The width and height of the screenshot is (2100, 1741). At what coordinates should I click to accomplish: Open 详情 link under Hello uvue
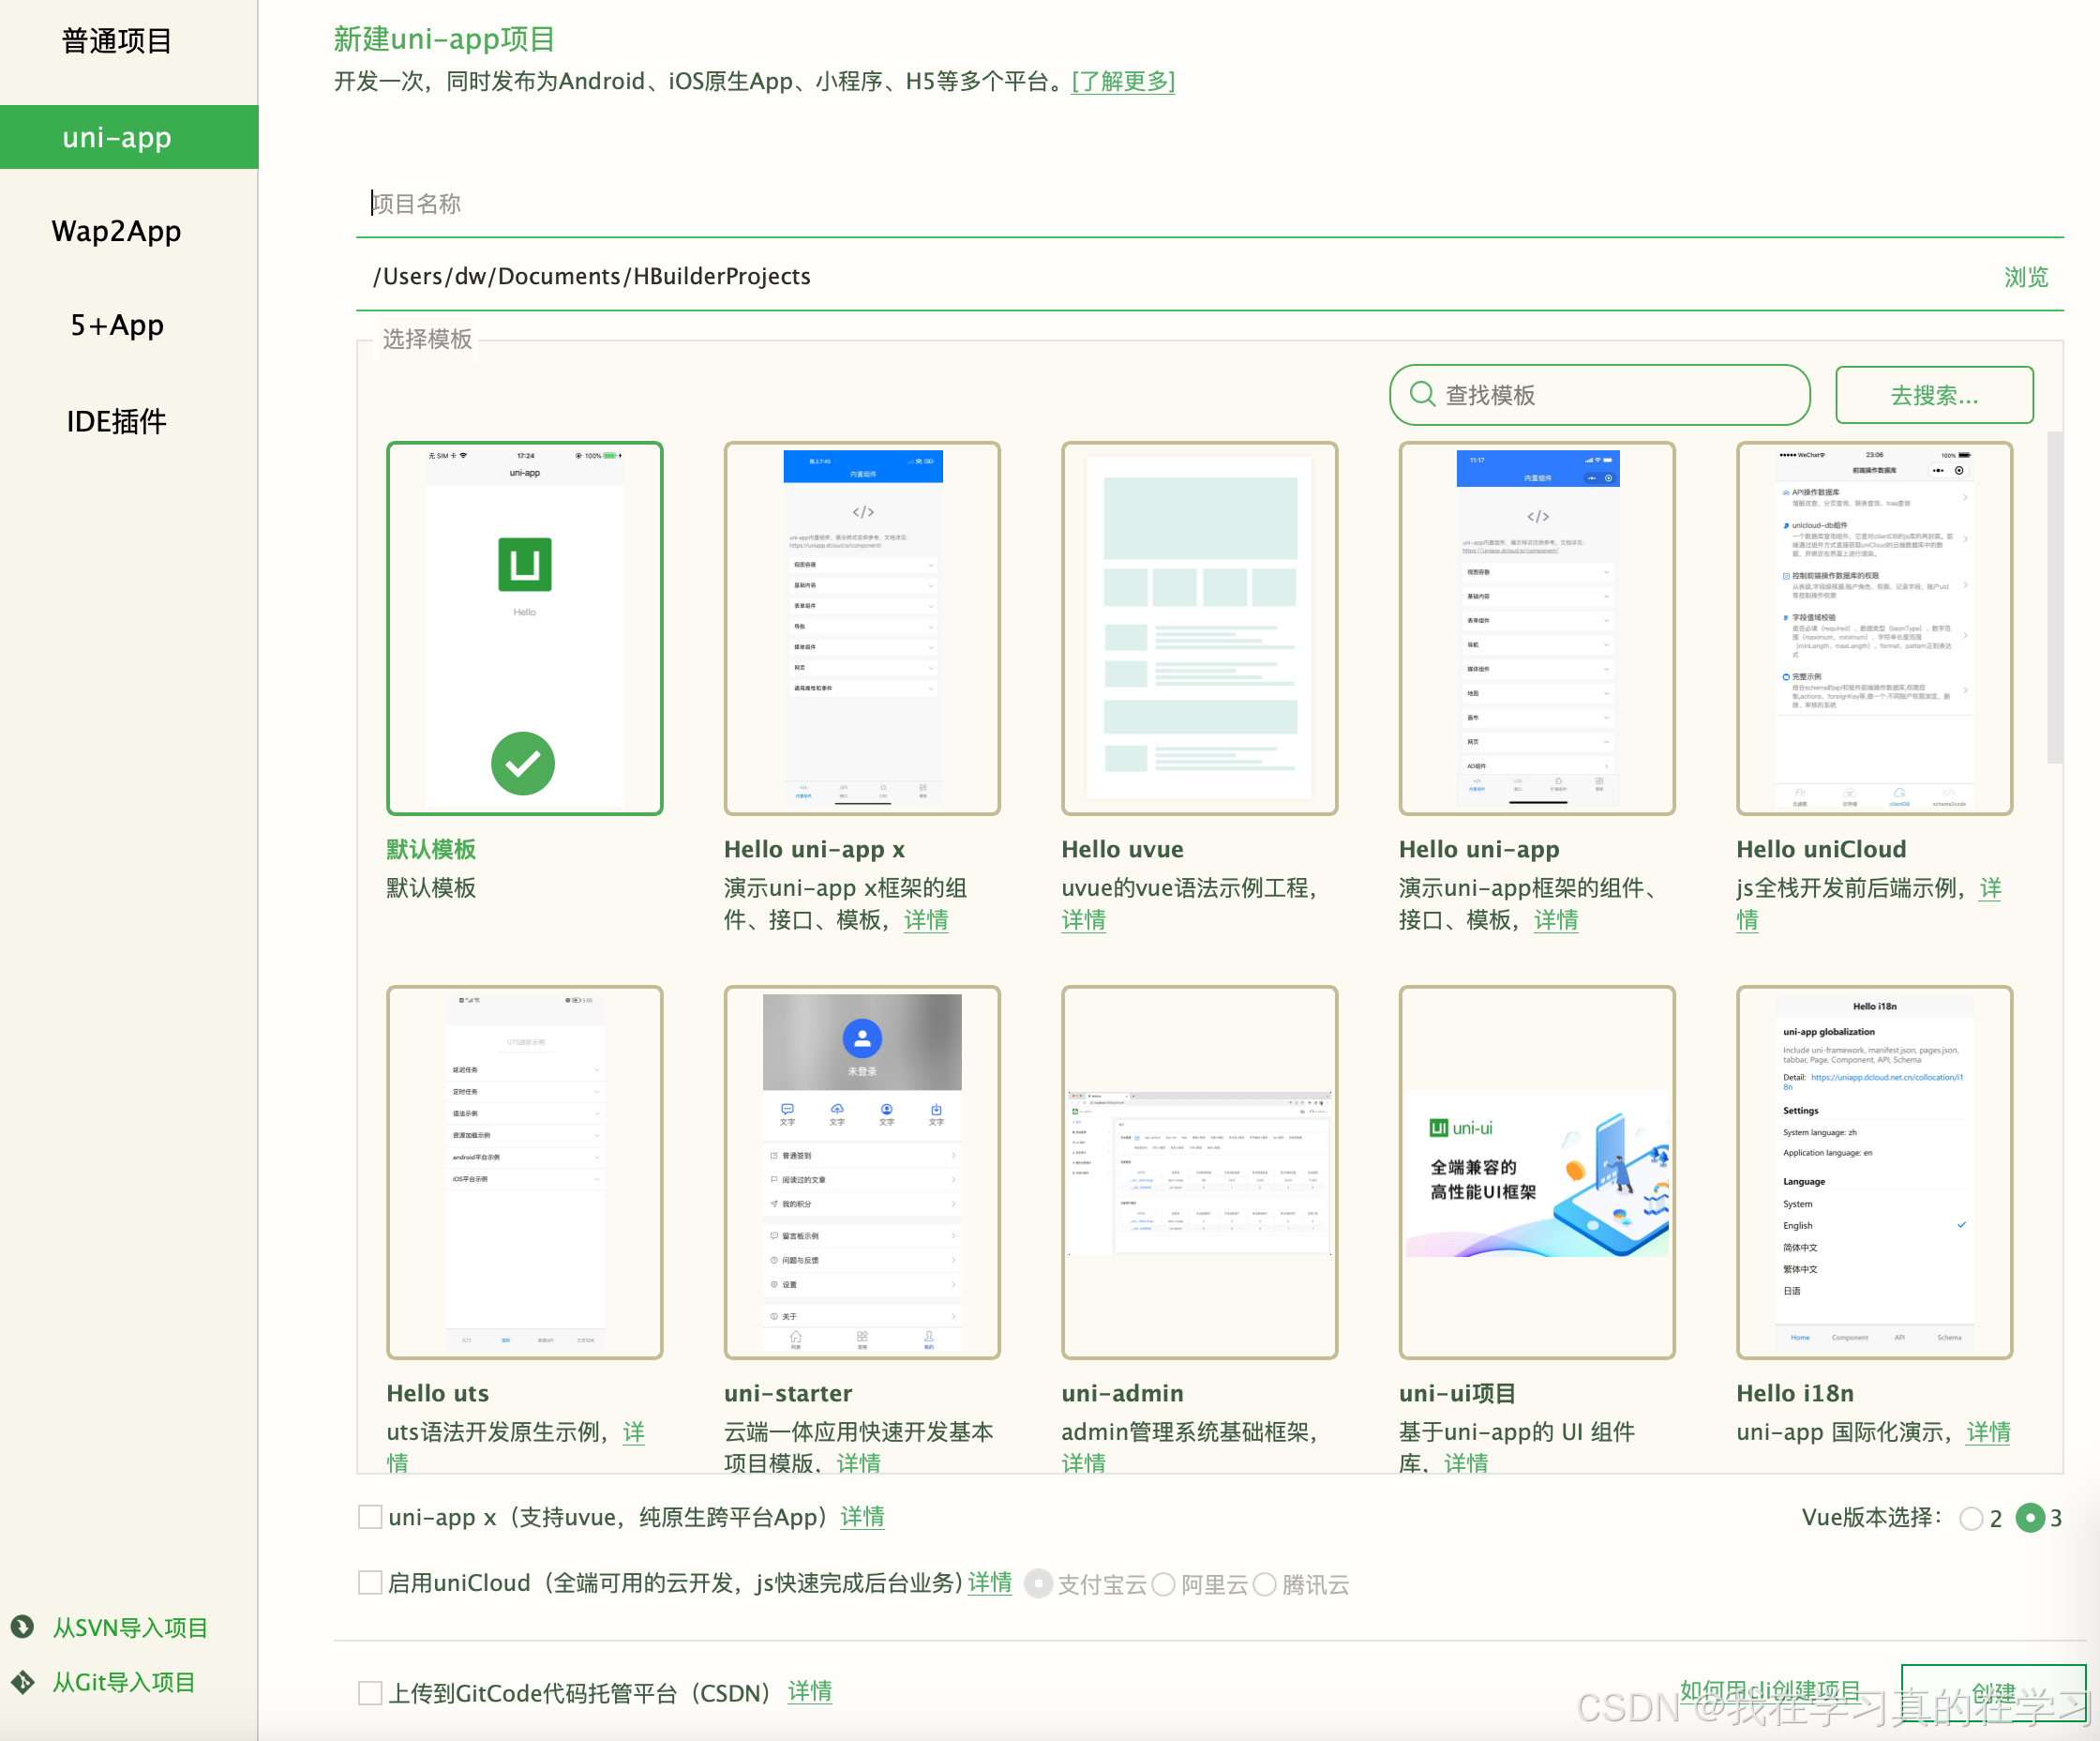1084,919
